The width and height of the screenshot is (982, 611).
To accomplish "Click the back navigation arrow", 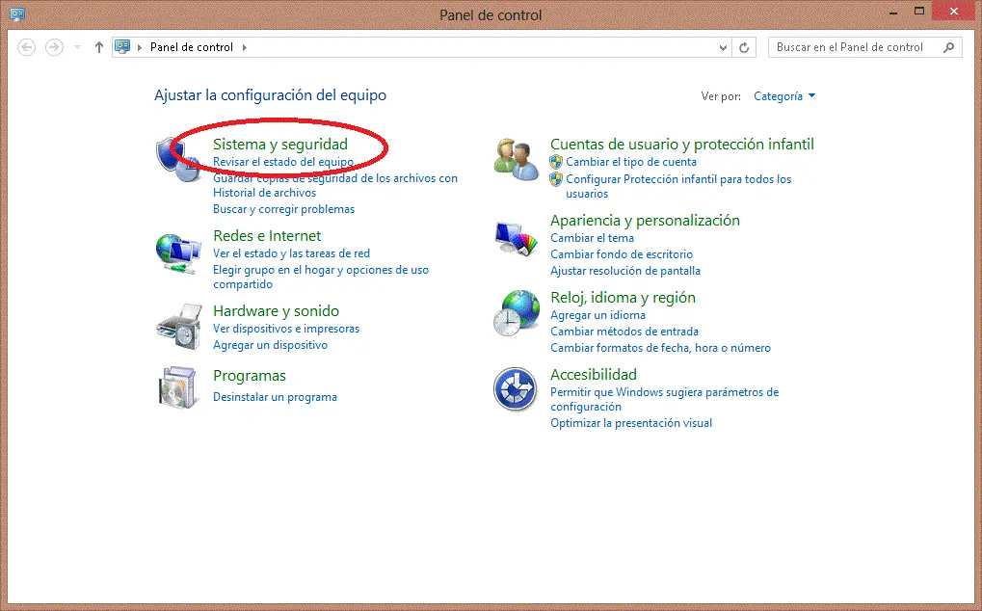I will coord(26,47).
